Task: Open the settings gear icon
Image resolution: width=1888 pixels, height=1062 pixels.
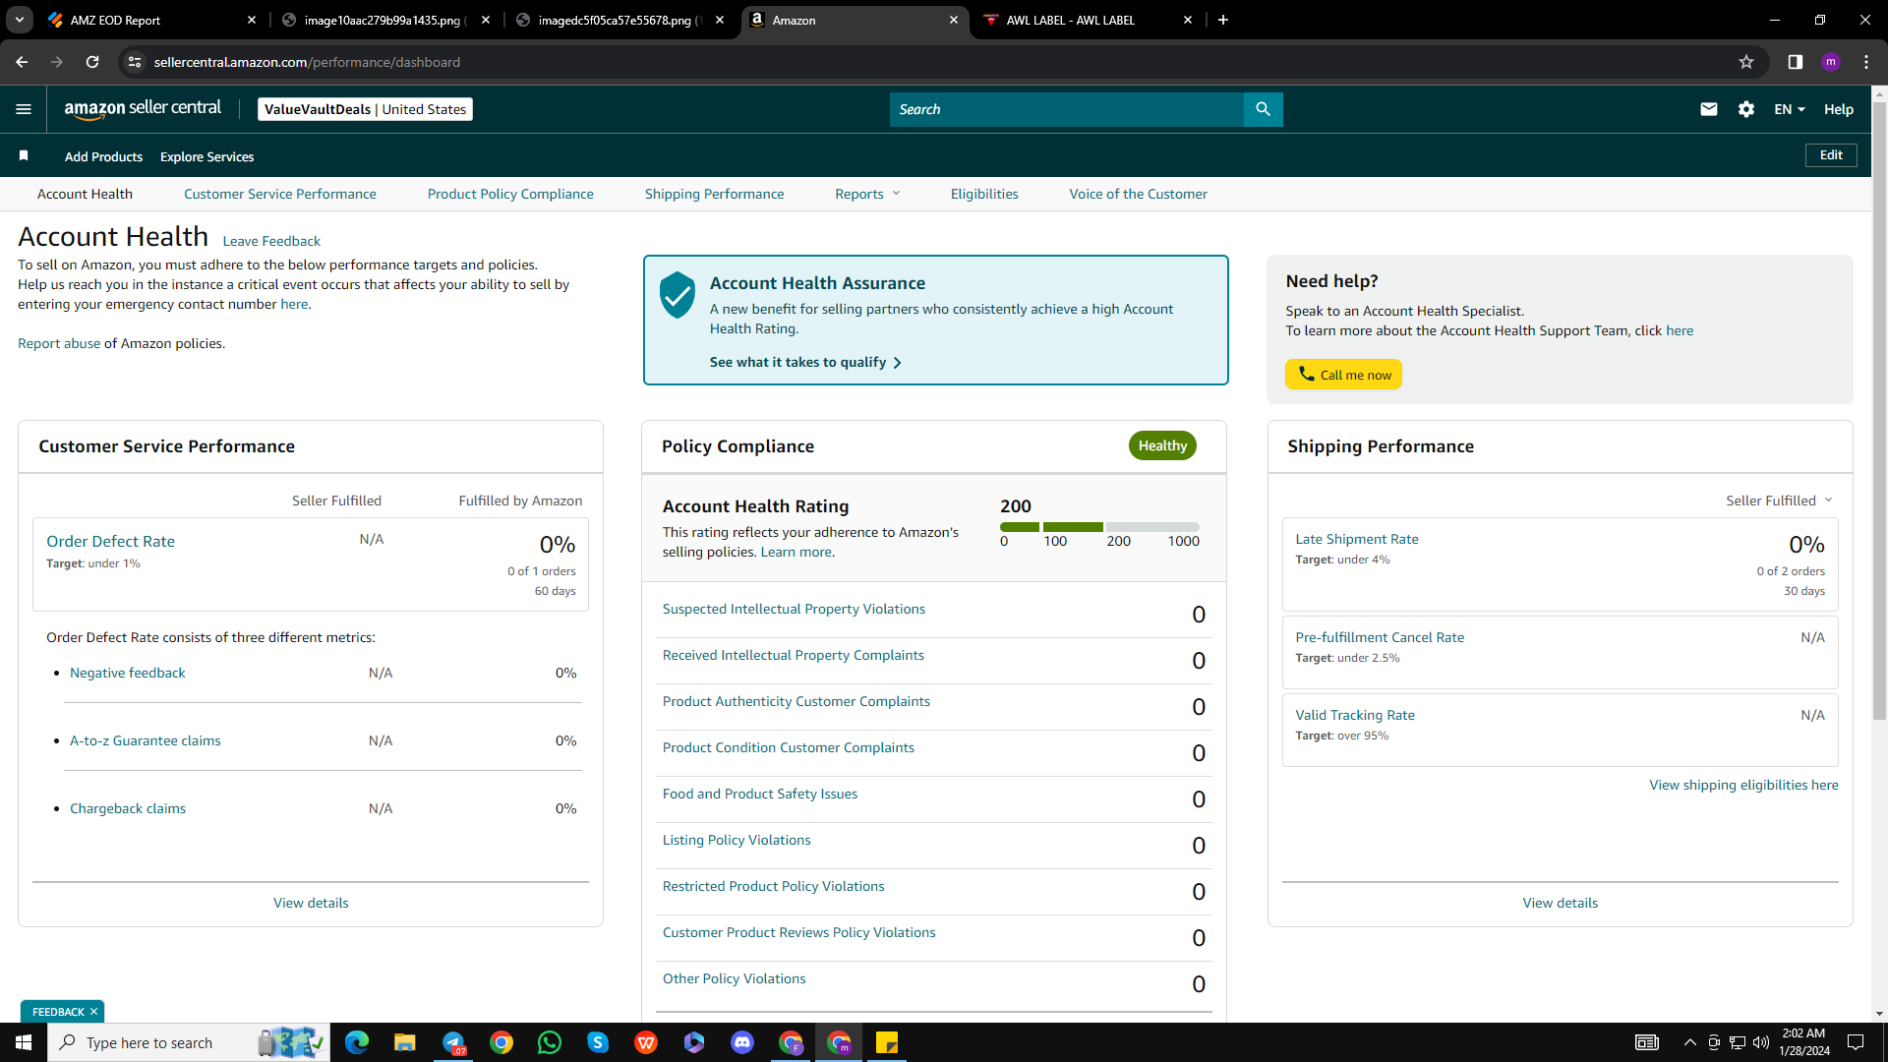Action: (1746, 109)
